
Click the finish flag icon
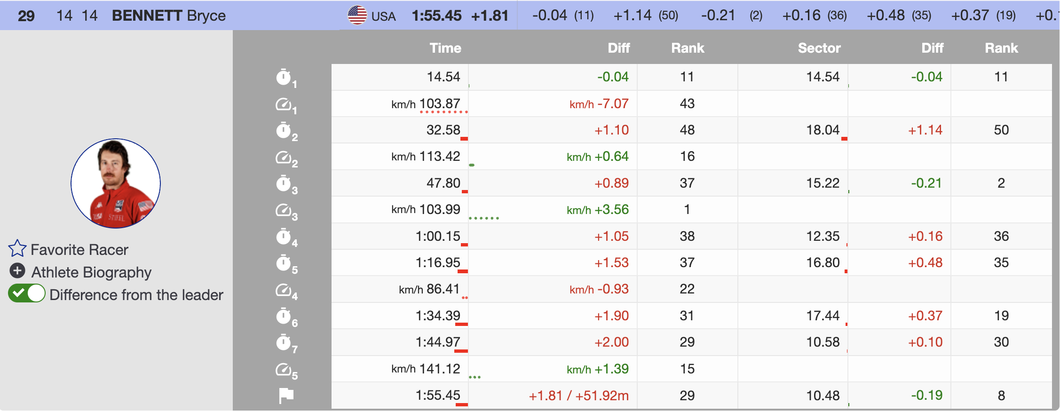point(286,396)
